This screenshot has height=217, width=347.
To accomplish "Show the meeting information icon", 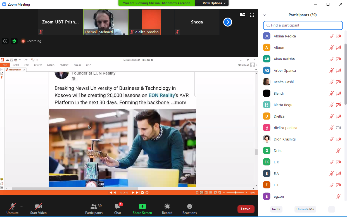I will coord(5,41).
